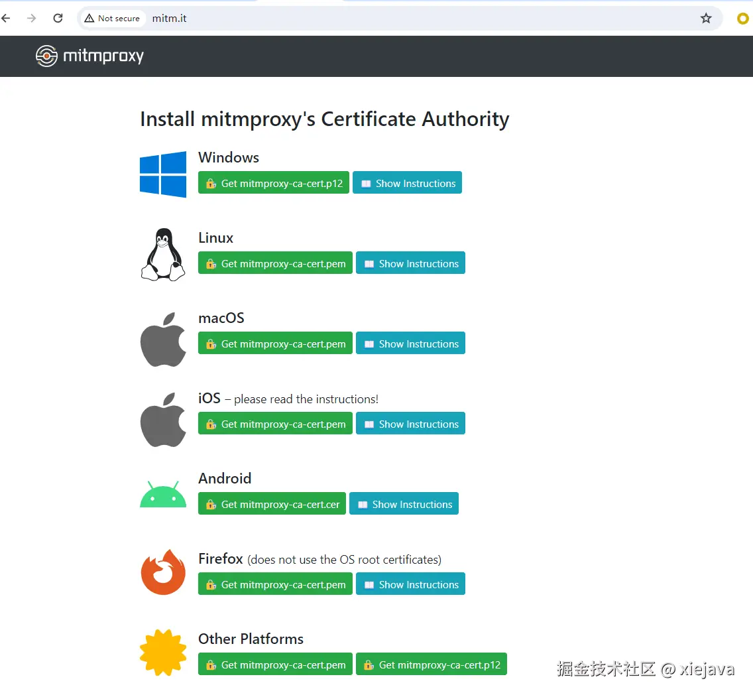Click the Android heading text
The height and width of the screenshot is (697, 753).
[225, 478]
